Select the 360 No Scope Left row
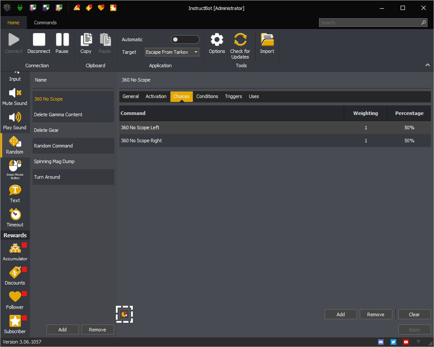Viewport: 434px width, 347px height. (x=275, y=128)
